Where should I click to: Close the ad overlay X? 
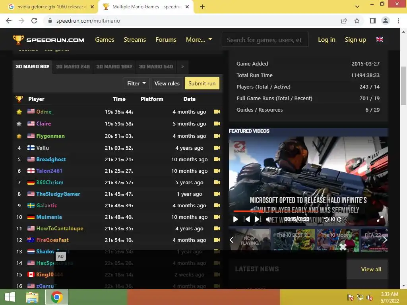[x=343, y=247]
